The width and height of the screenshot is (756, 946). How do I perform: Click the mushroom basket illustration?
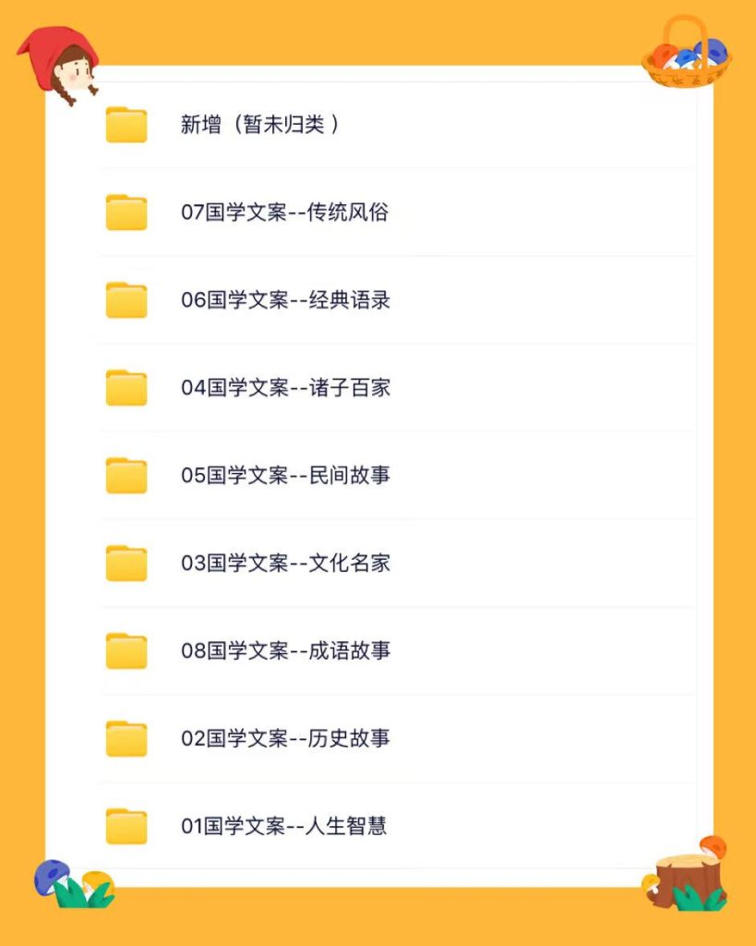pos(686,55)
